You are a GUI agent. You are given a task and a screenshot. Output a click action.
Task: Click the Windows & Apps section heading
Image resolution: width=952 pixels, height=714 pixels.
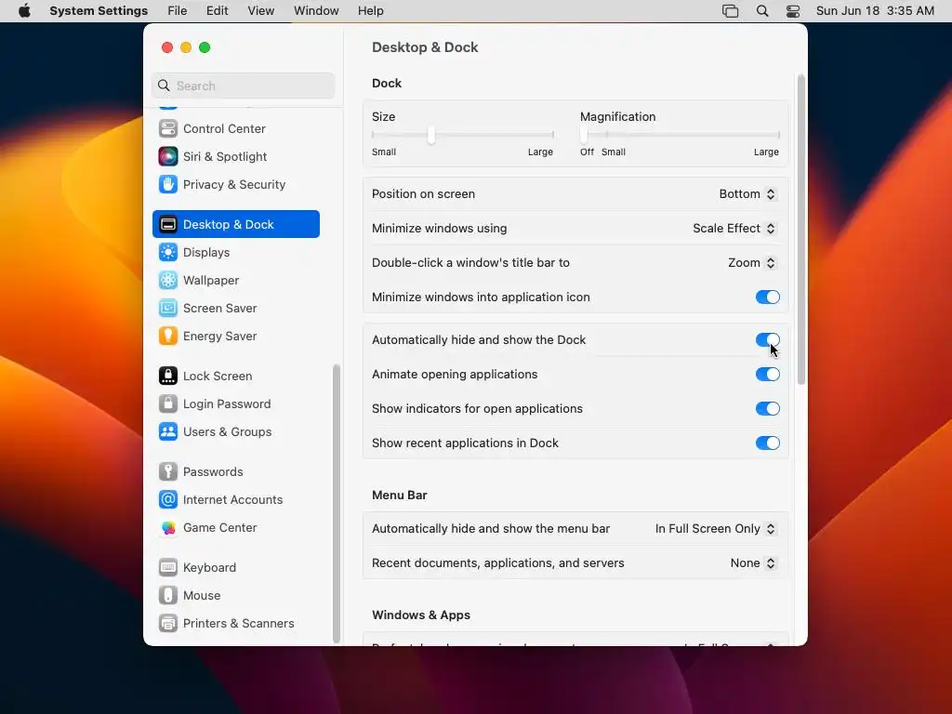tap(421, 615)
